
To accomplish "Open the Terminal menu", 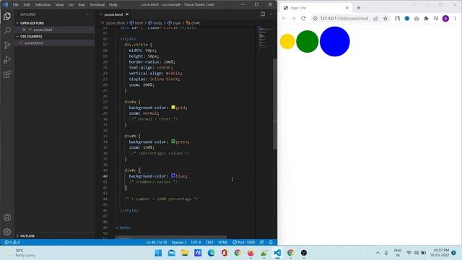I will tap(97, 4).
